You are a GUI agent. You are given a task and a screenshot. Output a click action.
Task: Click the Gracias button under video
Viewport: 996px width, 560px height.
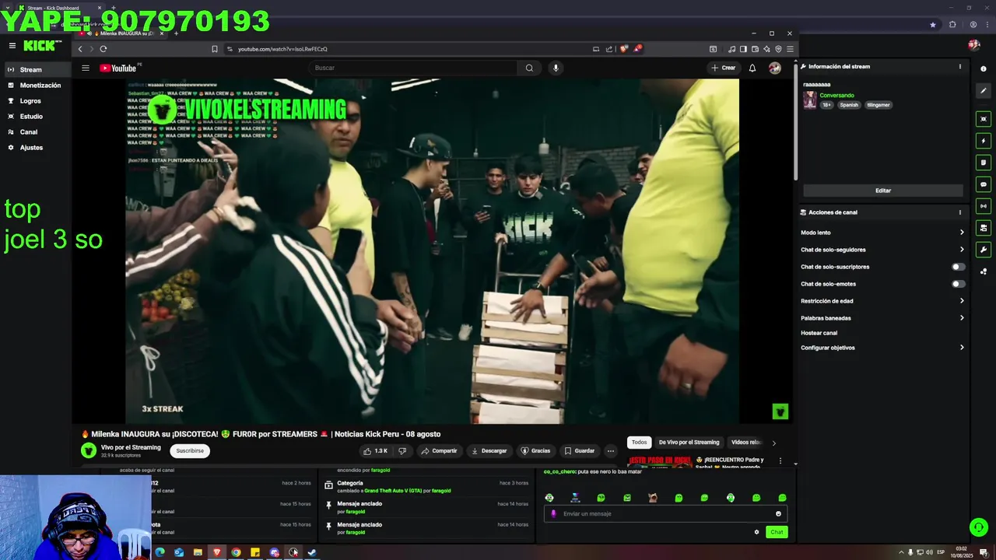tap(535, 451)
